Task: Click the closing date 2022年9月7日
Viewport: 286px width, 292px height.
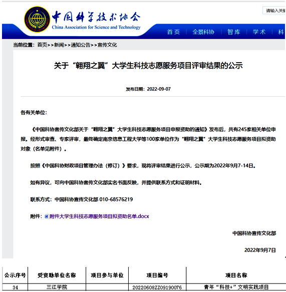Action: click(x=260, y=250)
